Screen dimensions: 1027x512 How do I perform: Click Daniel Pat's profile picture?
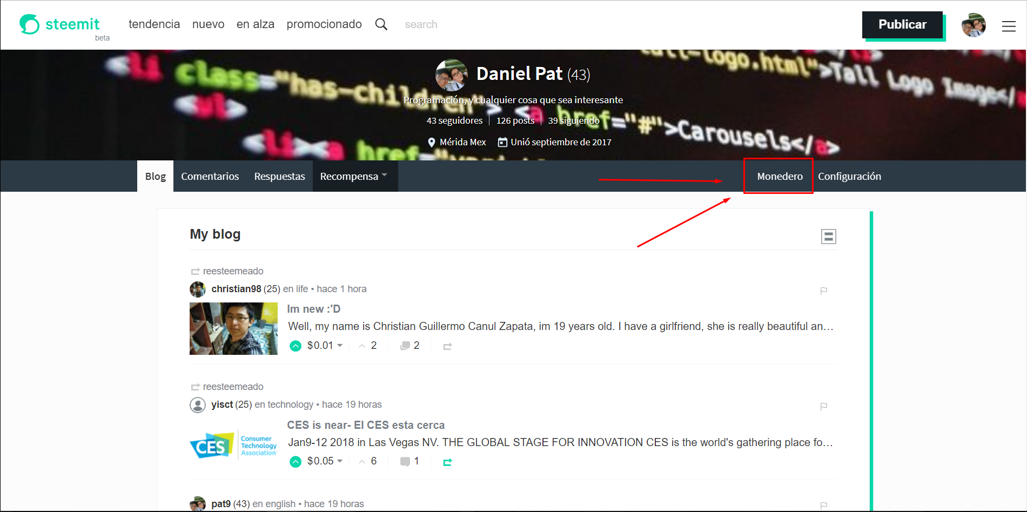(452, 75)
